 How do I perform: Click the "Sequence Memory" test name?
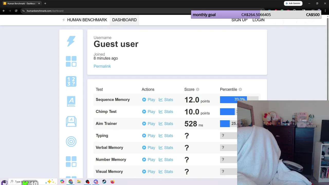point(113,100)
